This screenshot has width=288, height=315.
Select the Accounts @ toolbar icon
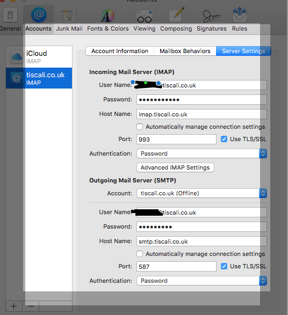coord(39,14)
